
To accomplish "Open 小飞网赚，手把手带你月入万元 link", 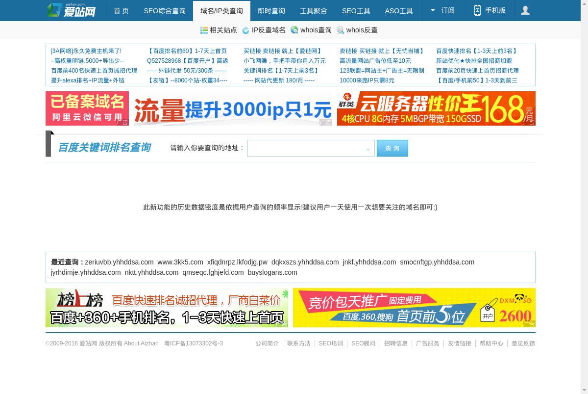I will click(285, 61).
